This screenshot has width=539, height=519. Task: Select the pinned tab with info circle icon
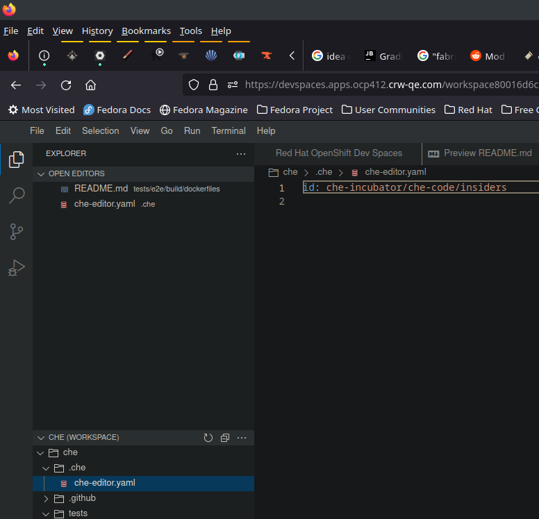44,56
